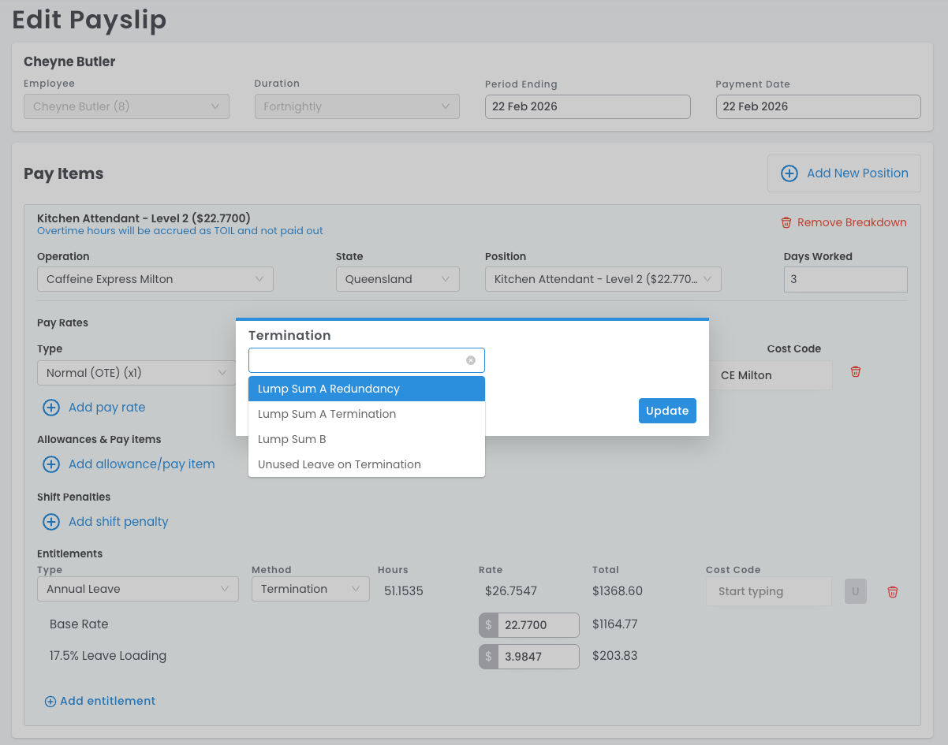
Task: Click the trash icon on Remove Breakdown
Action: [x=786, y=223]
